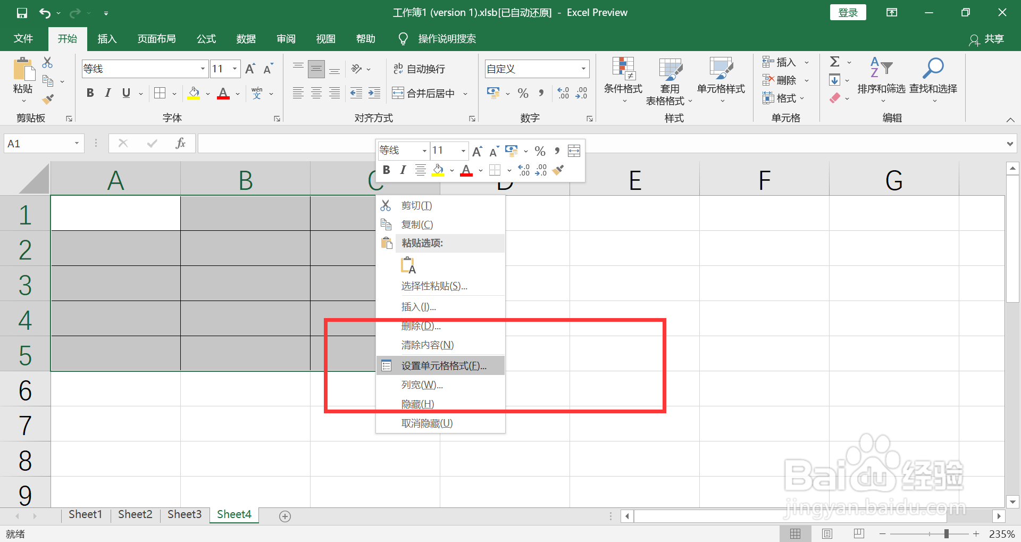
Task: Open the 插入 Insert ribbon tab
Action: (x=107, y=39)
